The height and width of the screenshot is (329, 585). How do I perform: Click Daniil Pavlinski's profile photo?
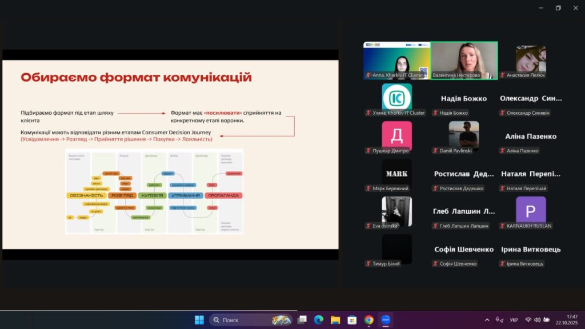pyautogui.click(x=463, y=134)
